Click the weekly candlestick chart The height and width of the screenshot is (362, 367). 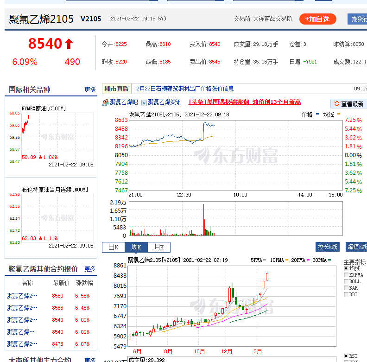tap(232, 306)
